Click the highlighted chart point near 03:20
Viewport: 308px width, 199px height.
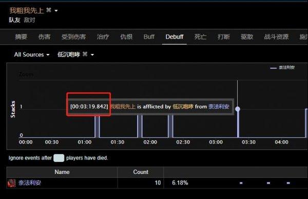pos(238,109)
